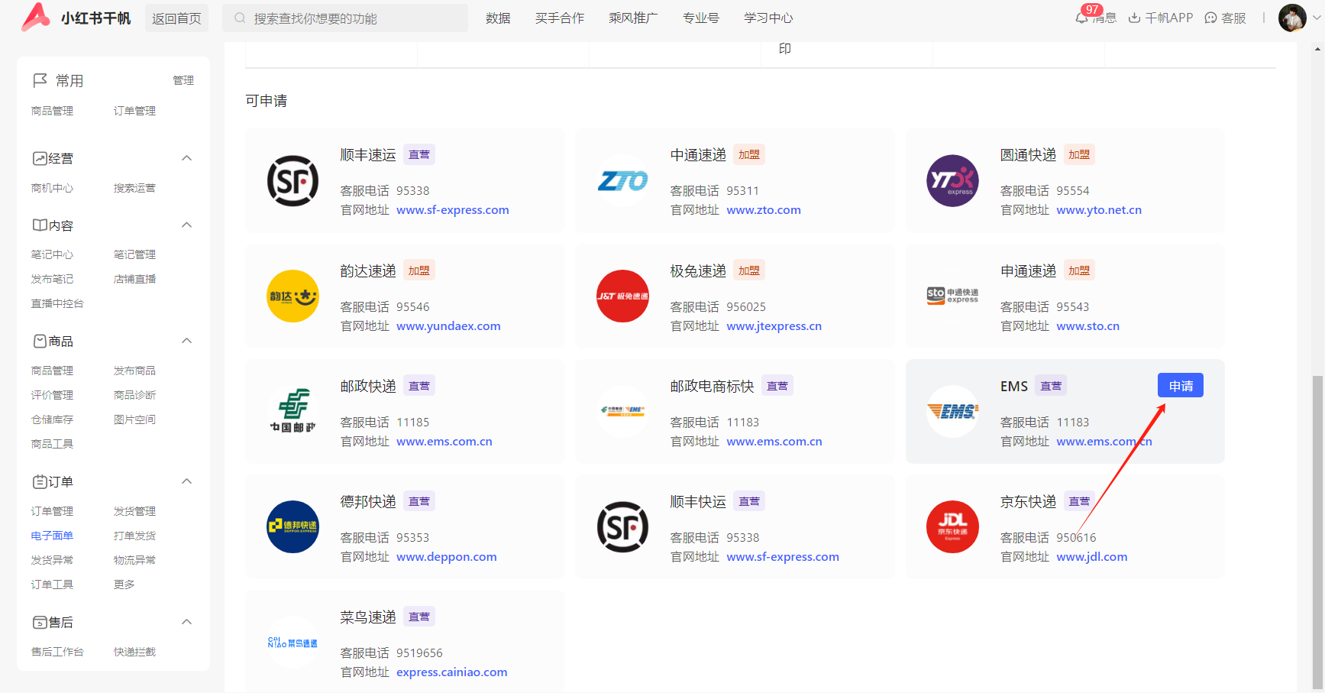
Task: Open the www.yundaex.com link
Action: [449, 326]
